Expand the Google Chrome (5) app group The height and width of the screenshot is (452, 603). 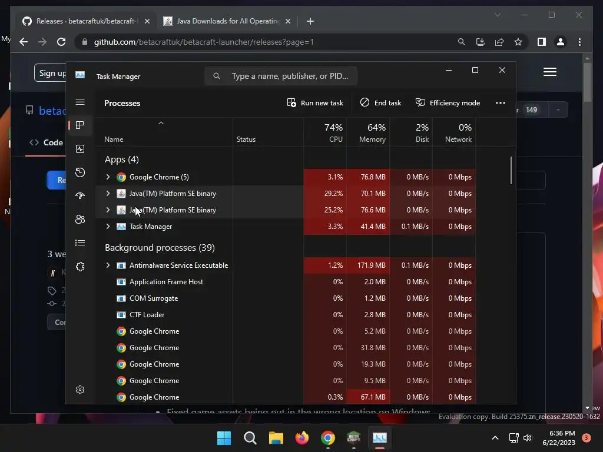click(x=108, y=177)
